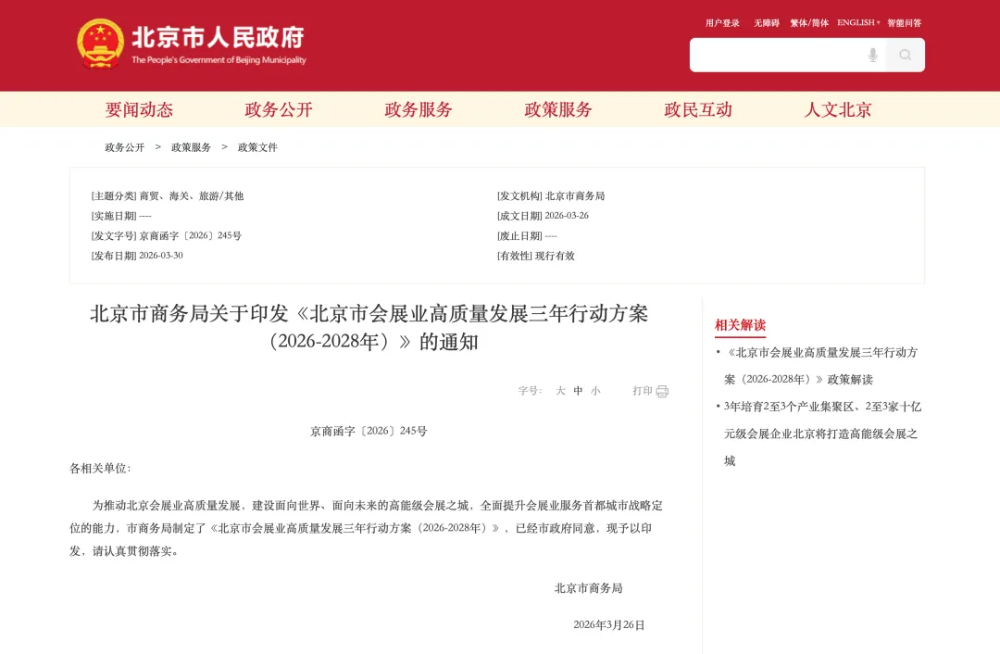Click the microphone voice search icon

tap(872, 55)
